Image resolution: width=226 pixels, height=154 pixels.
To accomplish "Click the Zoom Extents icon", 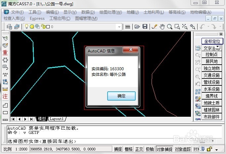I will pyautogui.click(x=185, y=27).
